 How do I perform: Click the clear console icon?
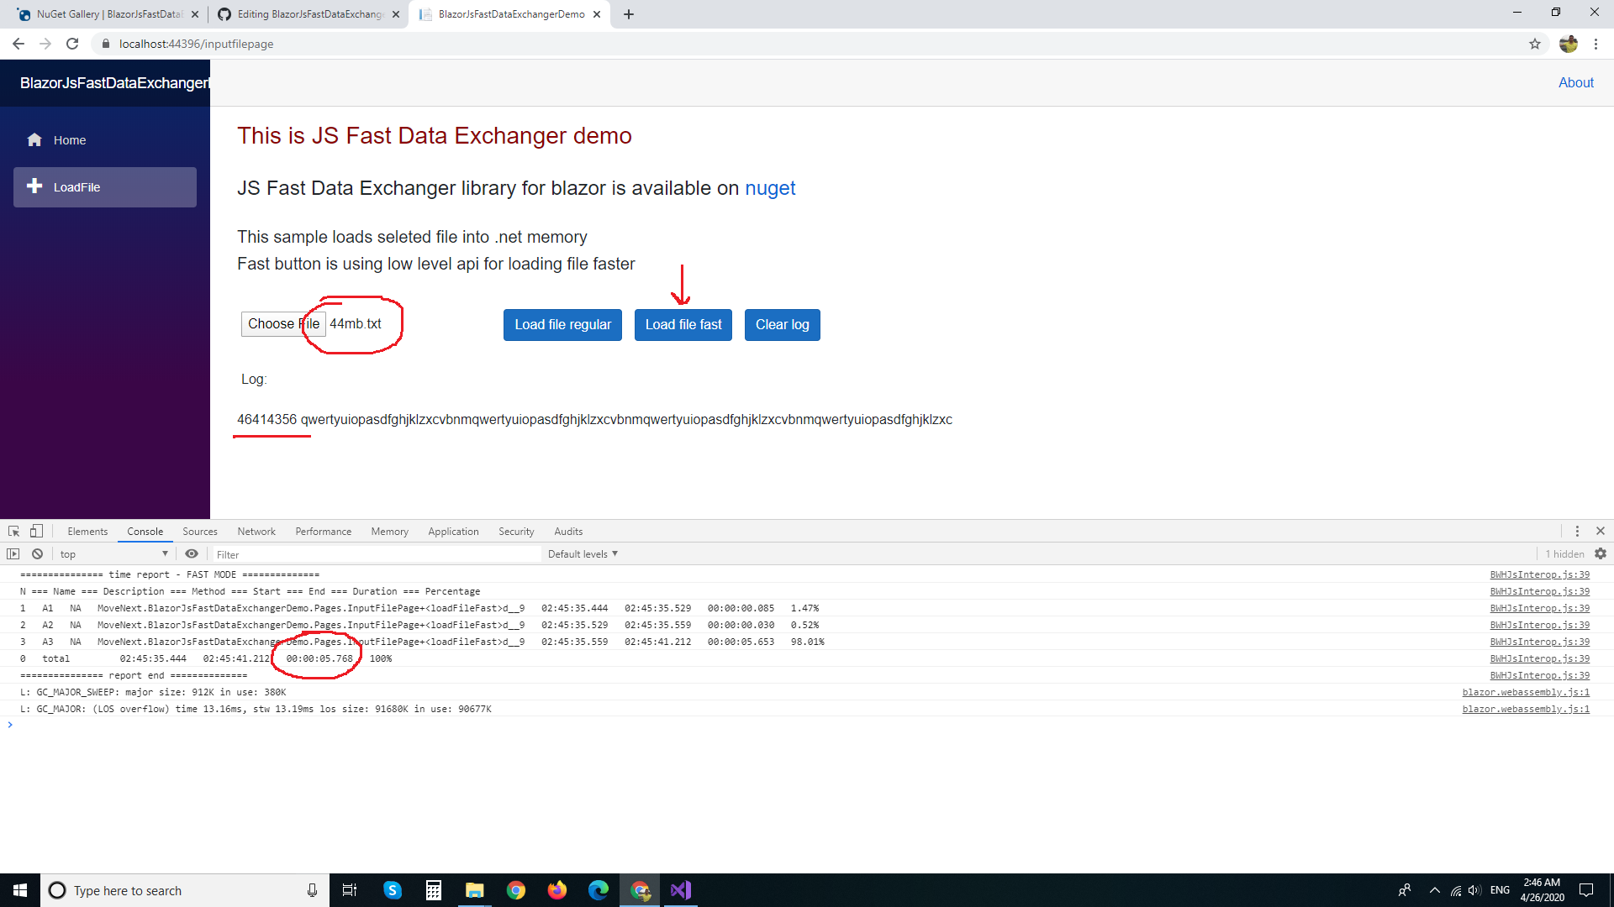click(37, 554)
